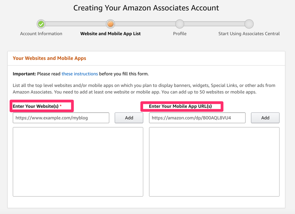Click the Your Websites and Mobile Apps heading
Image resolution: width=295 pixels, height=214 pixels.
pyautogui.click(x=49, y=58)
